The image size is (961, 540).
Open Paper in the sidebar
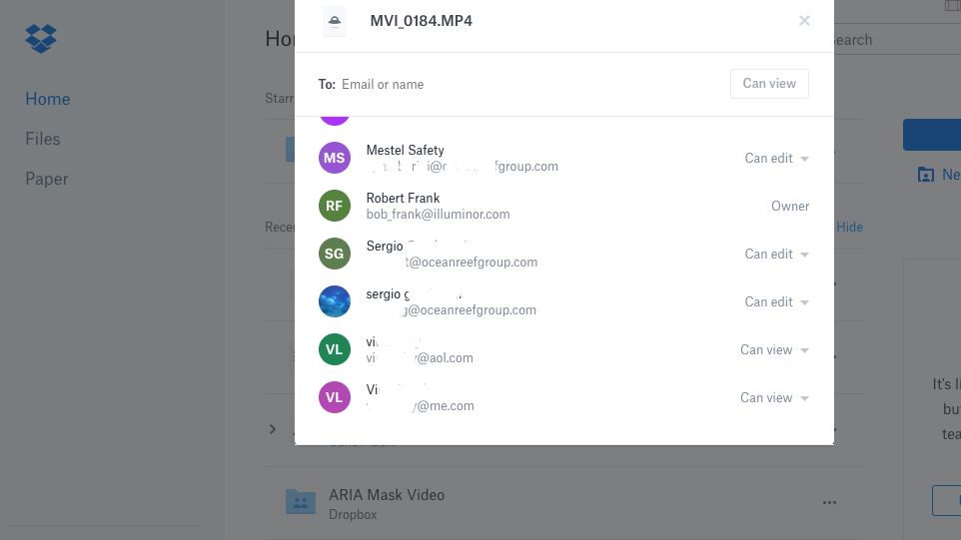coord(47,179)
